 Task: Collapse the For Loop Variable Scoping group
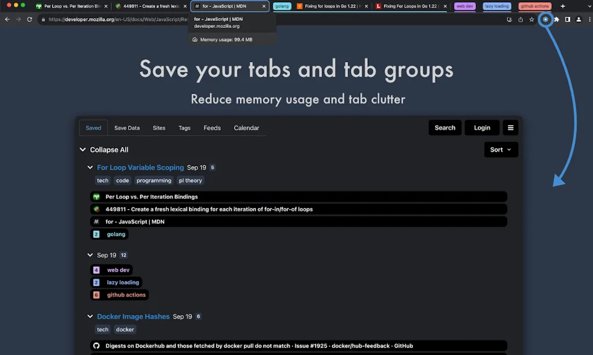(x=90, y=167)
